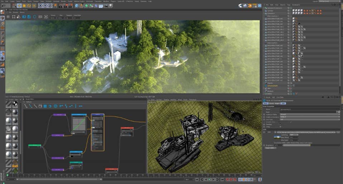
Task: Open the Tags menu in Object Manager
Action: tap(288, 5)
